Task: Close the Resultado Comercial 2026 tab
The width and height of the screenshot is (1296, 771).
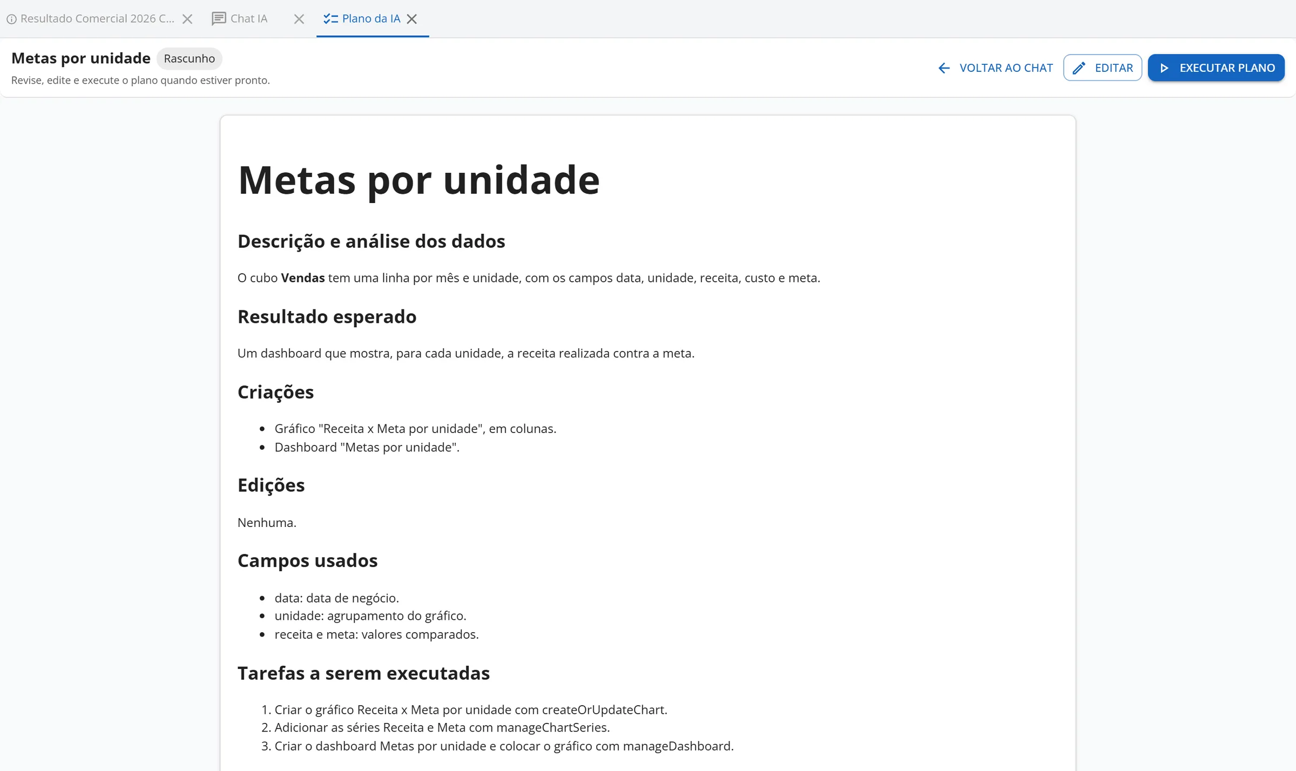Action: click(x=187, y=19)
